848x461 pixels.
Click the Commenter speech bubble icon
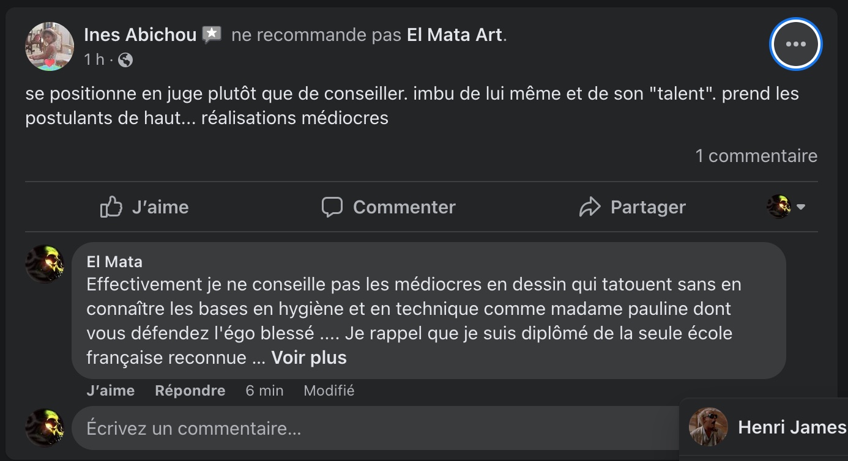(x=332, y=207)
